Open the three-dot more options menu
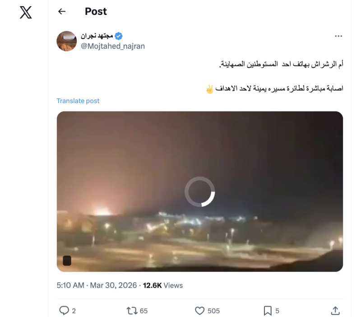Screen dimensions: 361x317 (x=338, y=36)
